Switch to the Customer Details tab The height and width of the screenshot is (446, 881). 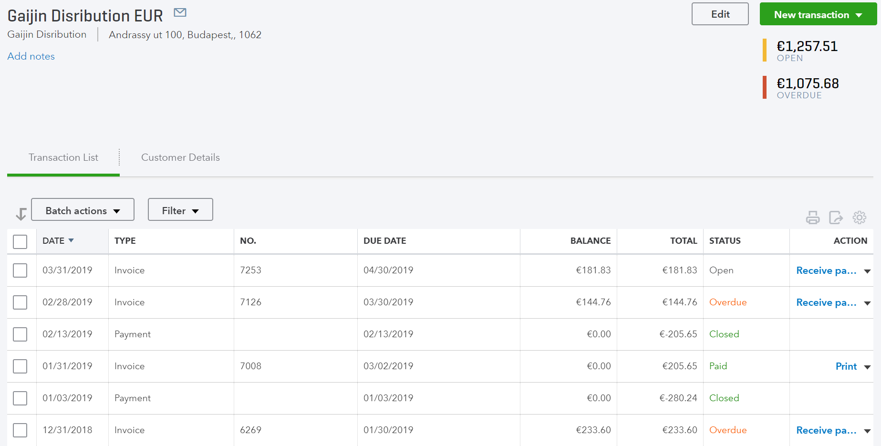(x=180, y=157)
